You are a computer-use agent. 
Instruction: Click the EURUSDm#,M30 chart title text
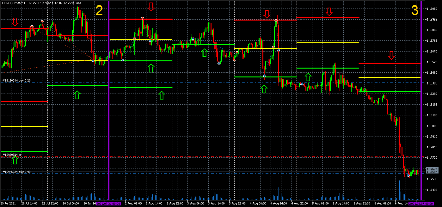click(x=14, y=3)
